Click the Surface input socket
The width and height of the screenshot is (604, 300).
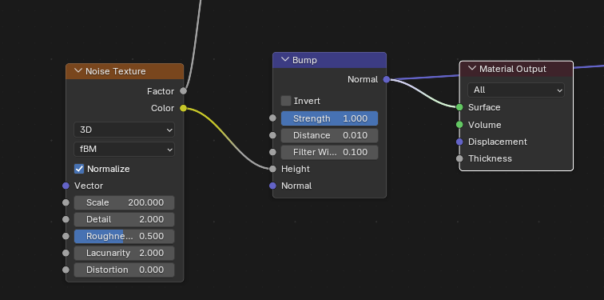pos(459,107)
